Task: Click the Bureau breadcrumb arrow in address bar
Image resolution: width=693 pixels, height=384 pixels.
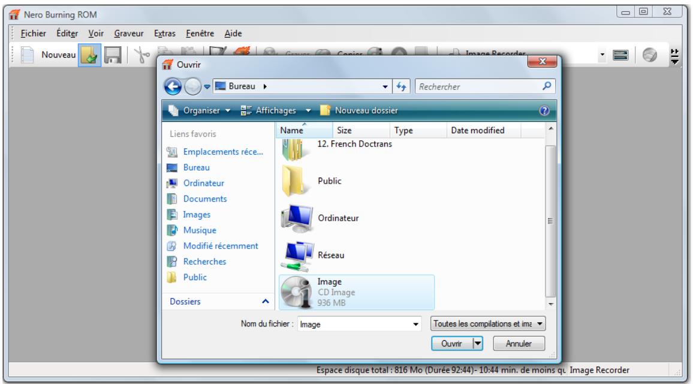Action: tap(265, 86)
